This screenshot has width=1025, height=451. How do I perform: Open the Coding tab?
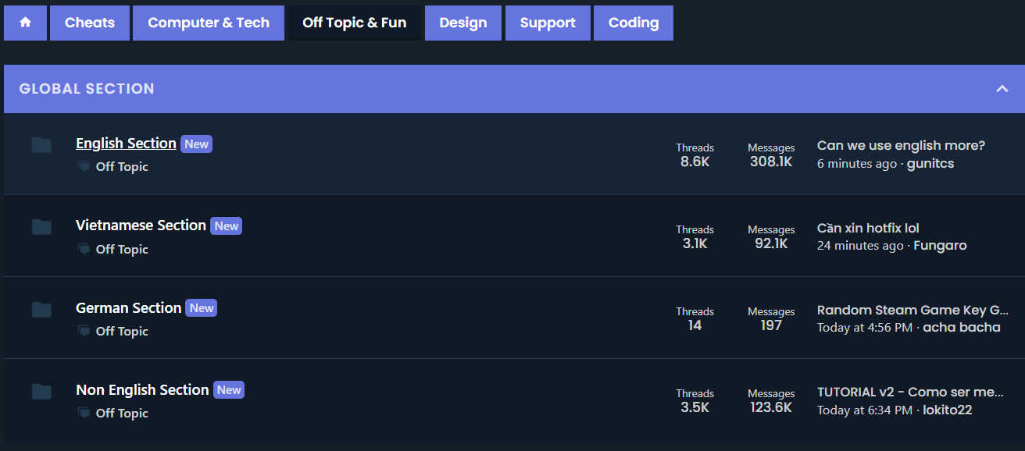pos(634,23)
